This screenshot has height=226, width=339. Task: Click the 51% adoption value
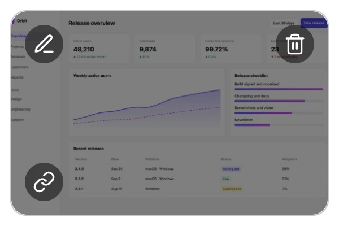click(285, 179)
